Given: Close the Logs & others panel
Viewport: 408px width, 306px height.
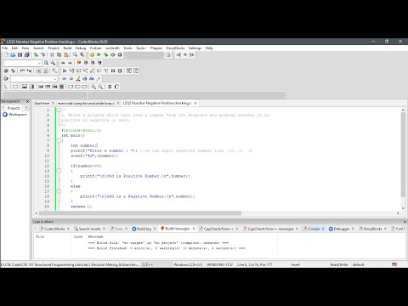Looking at the screenshot, I should coord(405,222).
